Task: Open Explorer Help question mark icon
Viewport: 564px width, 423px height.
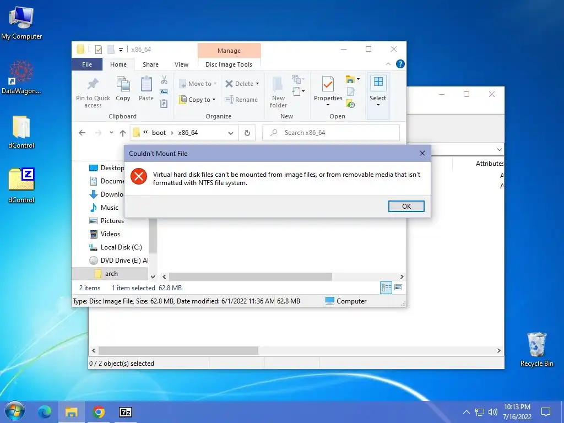Action: pos(400,64)
